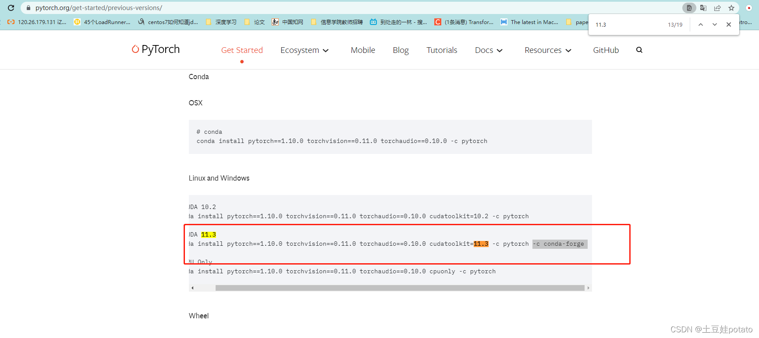Open the 中国知网 bookmark

(287, 22)
